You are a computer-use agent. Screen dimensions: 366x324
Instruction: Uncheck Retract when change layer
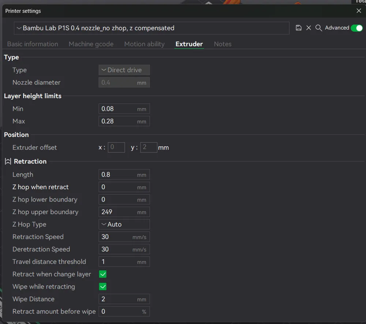(103, 274)
